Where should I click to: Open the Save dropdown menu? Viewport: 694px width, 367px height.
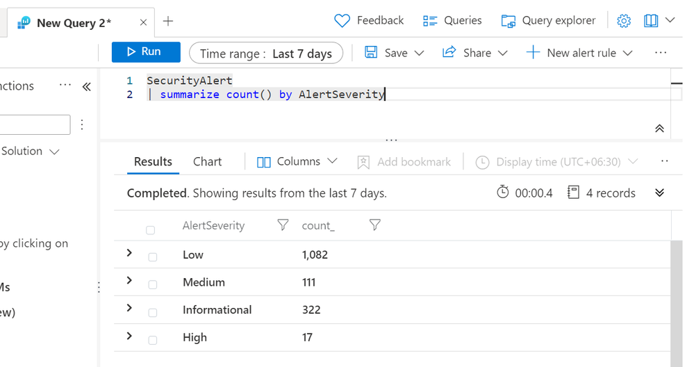[x=395, y=53]
